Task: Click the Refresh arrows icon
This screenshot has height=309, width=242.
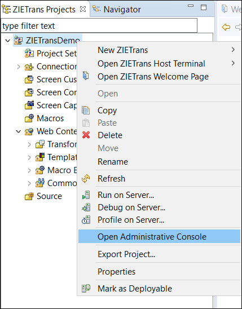Action: point(86,179)
